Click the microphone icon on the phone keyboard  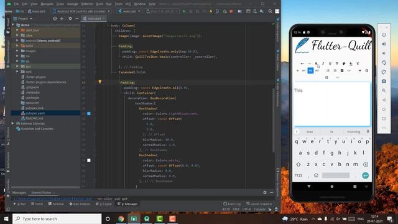click(368, 131)
